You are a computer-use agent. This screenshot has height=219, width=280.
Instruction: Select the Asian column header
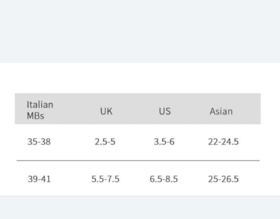click(x=221, y=111)
